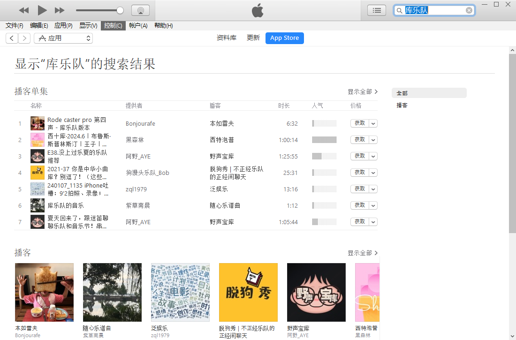516x340 pixels.
Task: Expand dropdown arrow for Rode caster pro row
Action: pos(373,123)
